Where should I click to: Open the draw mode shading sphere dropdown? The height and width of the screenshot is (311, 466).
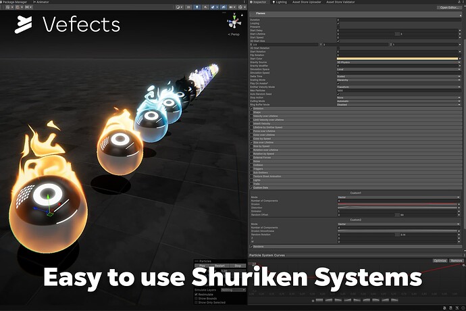point(179,7)
